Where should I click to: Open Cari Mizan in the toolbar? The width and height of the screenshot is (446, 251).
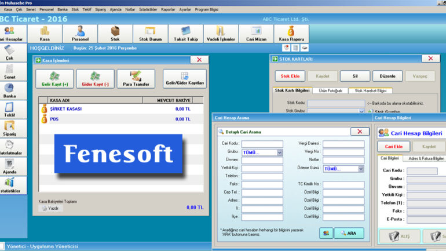click(x=256, y=34)
